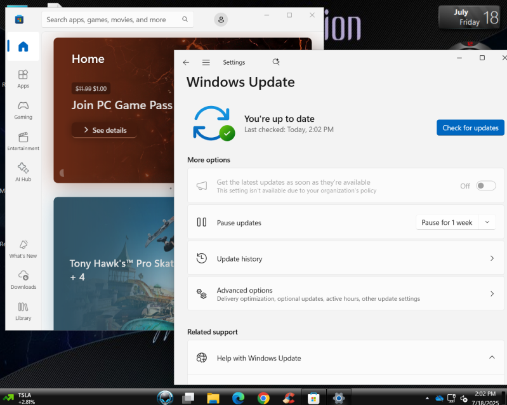Click Pause for 1 week button
507x405 pixels.
pos(447,222)
